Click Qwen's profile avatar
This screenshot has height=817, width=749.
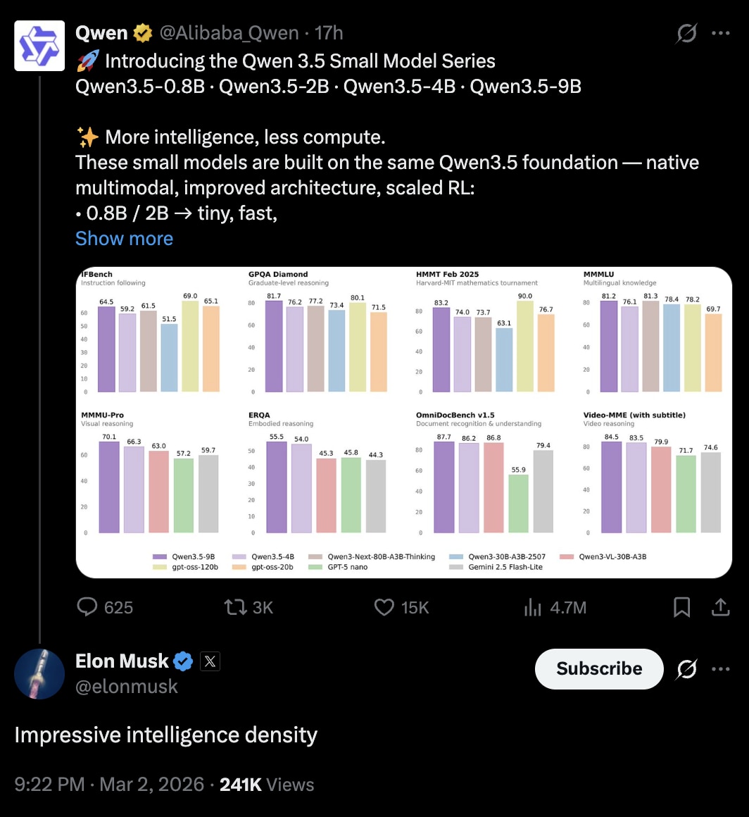click(x=39, y=46)
